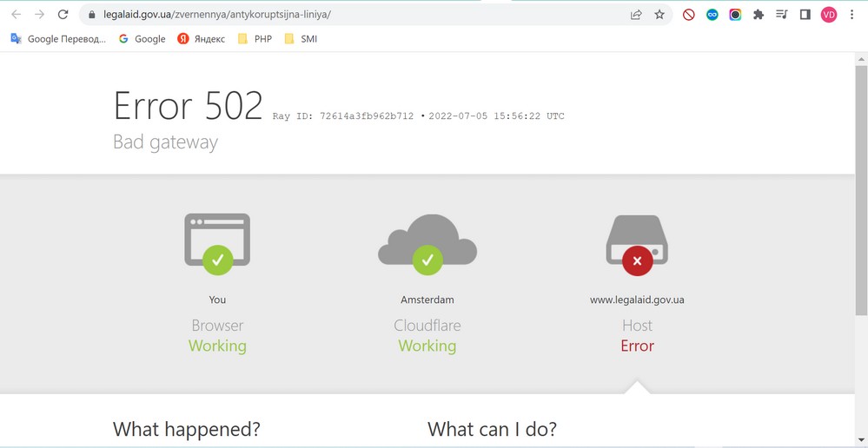
Task: Click the Error 502 heading
Action: point(189,106)
